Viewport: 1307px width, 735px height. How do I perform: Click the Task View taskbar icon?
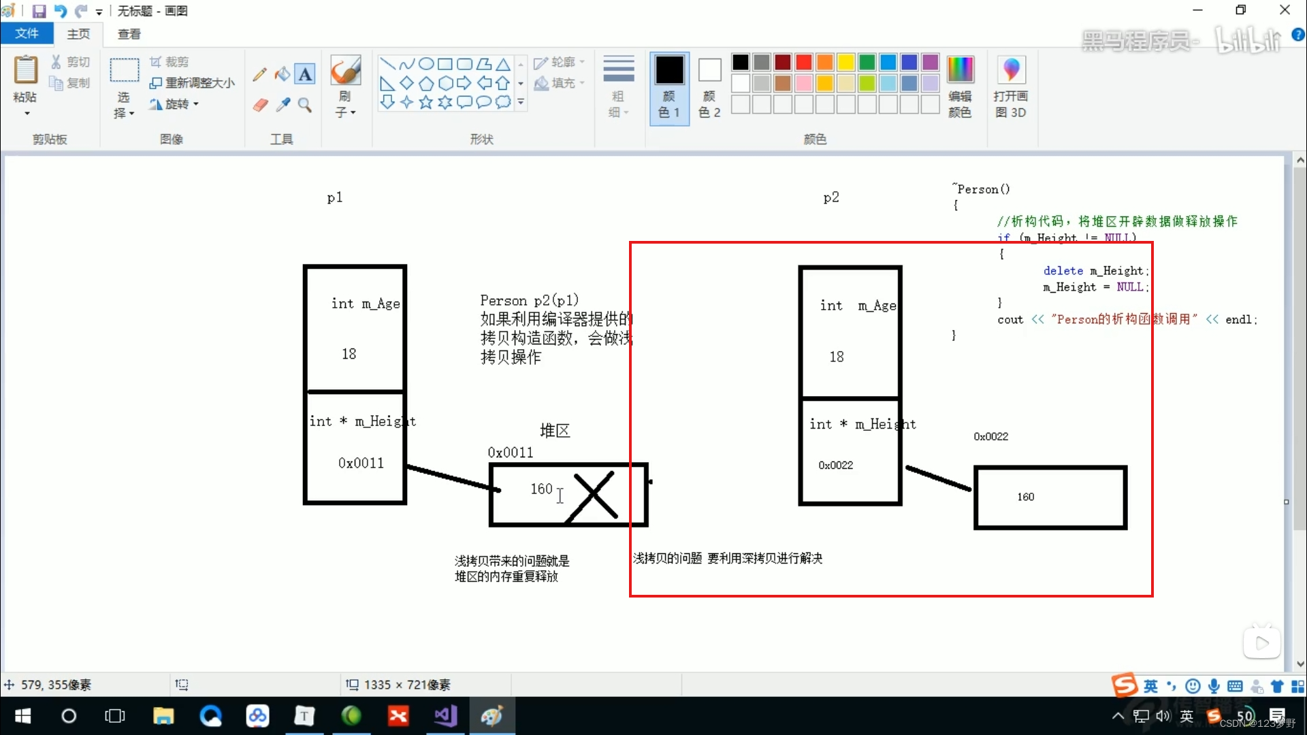tap(115, 716)
